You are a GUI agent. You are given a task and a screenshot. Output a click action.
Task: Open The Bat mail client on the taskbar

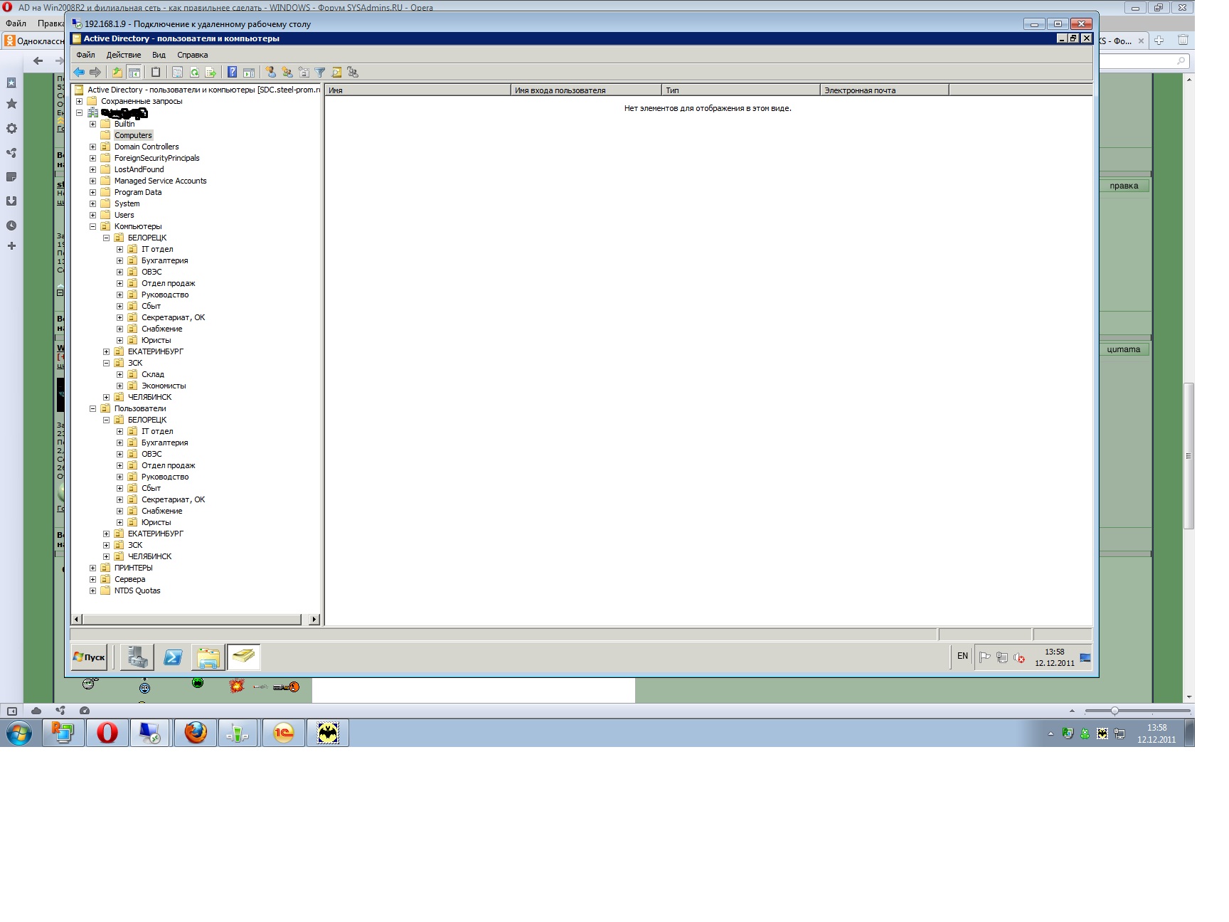click(x=328, y=733)
